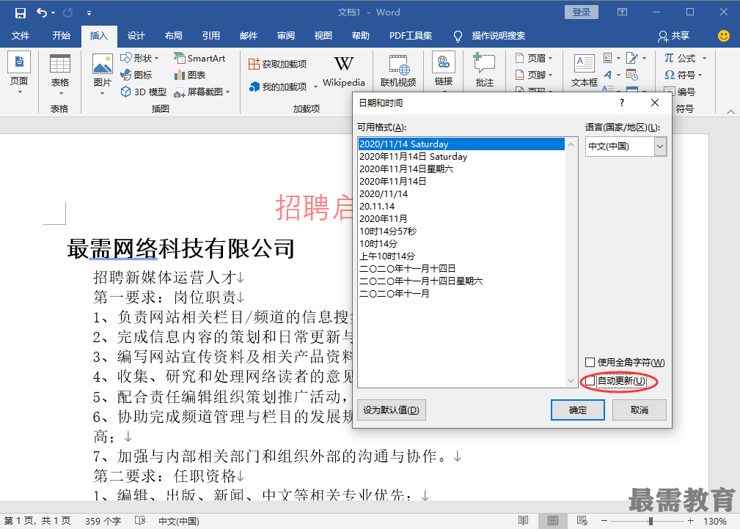740x529 pixels.
Task: Click Read Mode view icon in status bar
Action: [523, 520]
